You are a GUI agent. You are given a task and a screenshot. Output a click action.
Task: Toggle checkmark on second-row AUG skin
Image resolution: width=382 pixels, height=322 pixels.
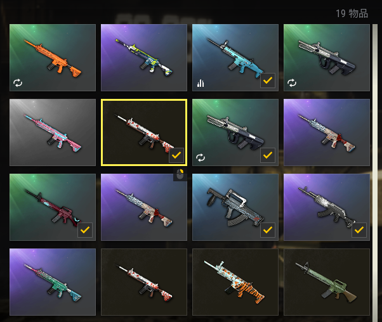click(x=268, y=155)
